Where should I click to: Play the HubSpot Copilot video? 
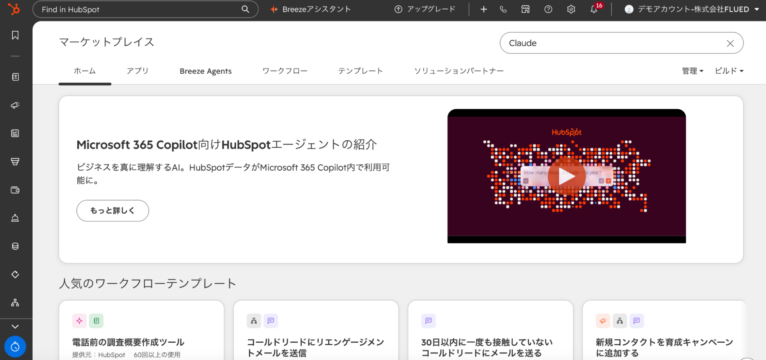pyautogui.click(x=566, y=176)
